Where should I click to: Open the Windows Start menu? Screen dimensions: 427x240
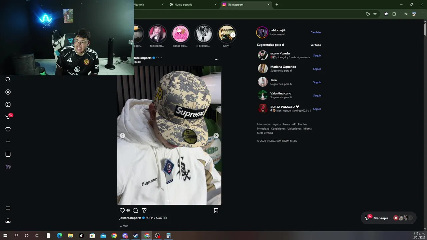click(x=5, y=236)
